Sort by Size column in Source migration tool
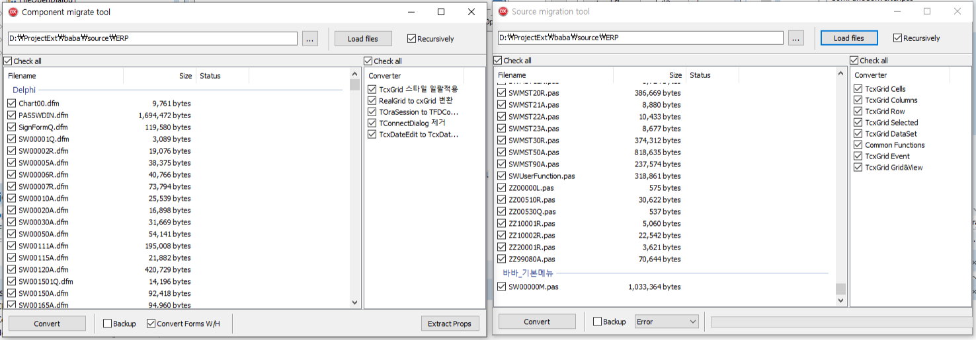 [x=649, y=75]
